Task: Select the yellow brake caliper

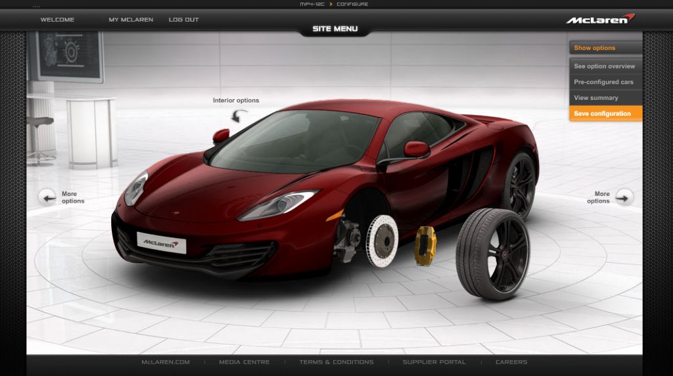Action: [425, 245]
